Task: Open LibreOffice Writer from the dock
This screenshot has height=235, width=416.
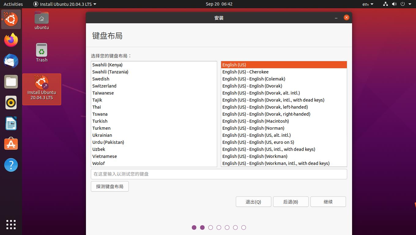Action: point(11,123)
